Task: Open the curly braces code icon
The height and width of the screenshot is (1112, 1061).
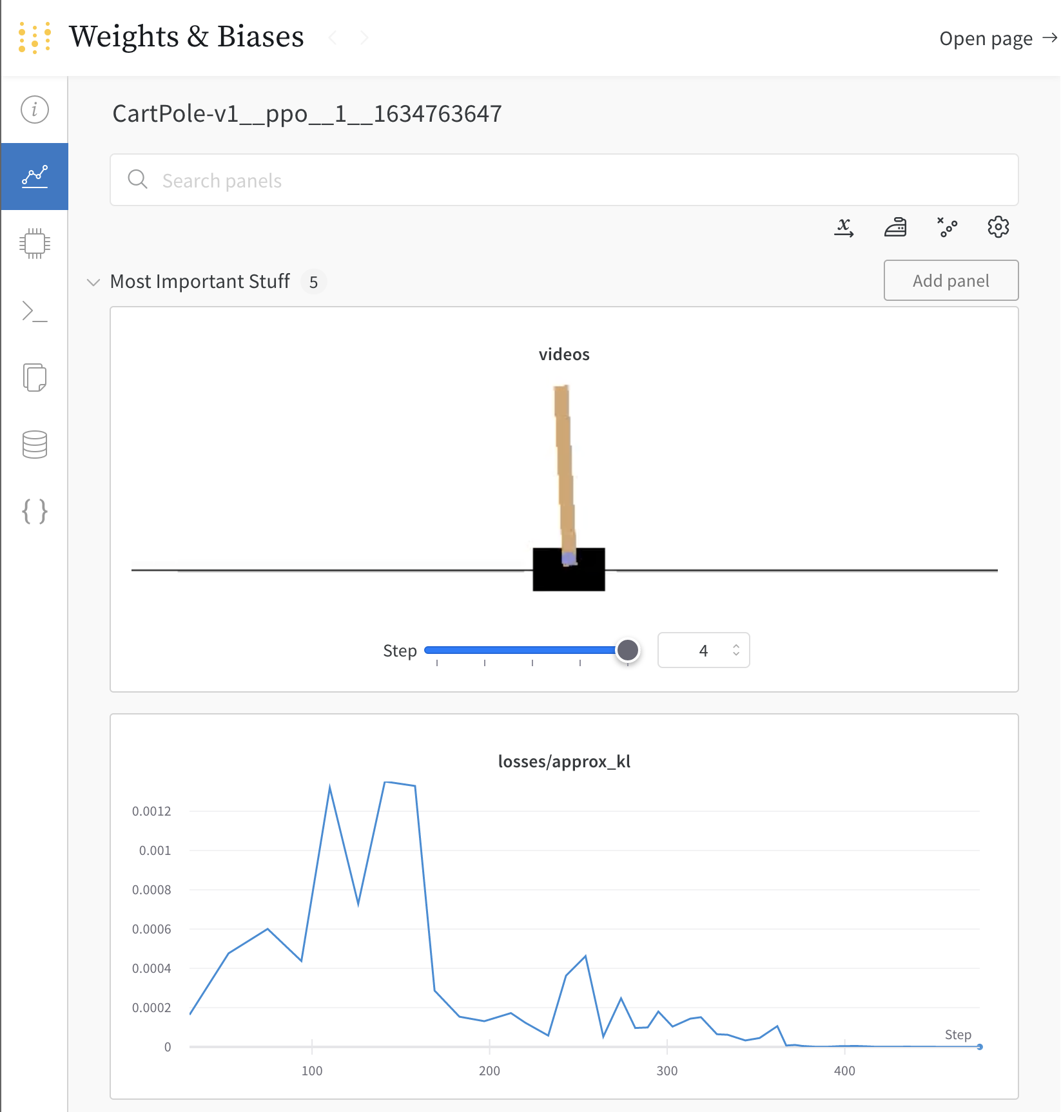Action: 34,512
